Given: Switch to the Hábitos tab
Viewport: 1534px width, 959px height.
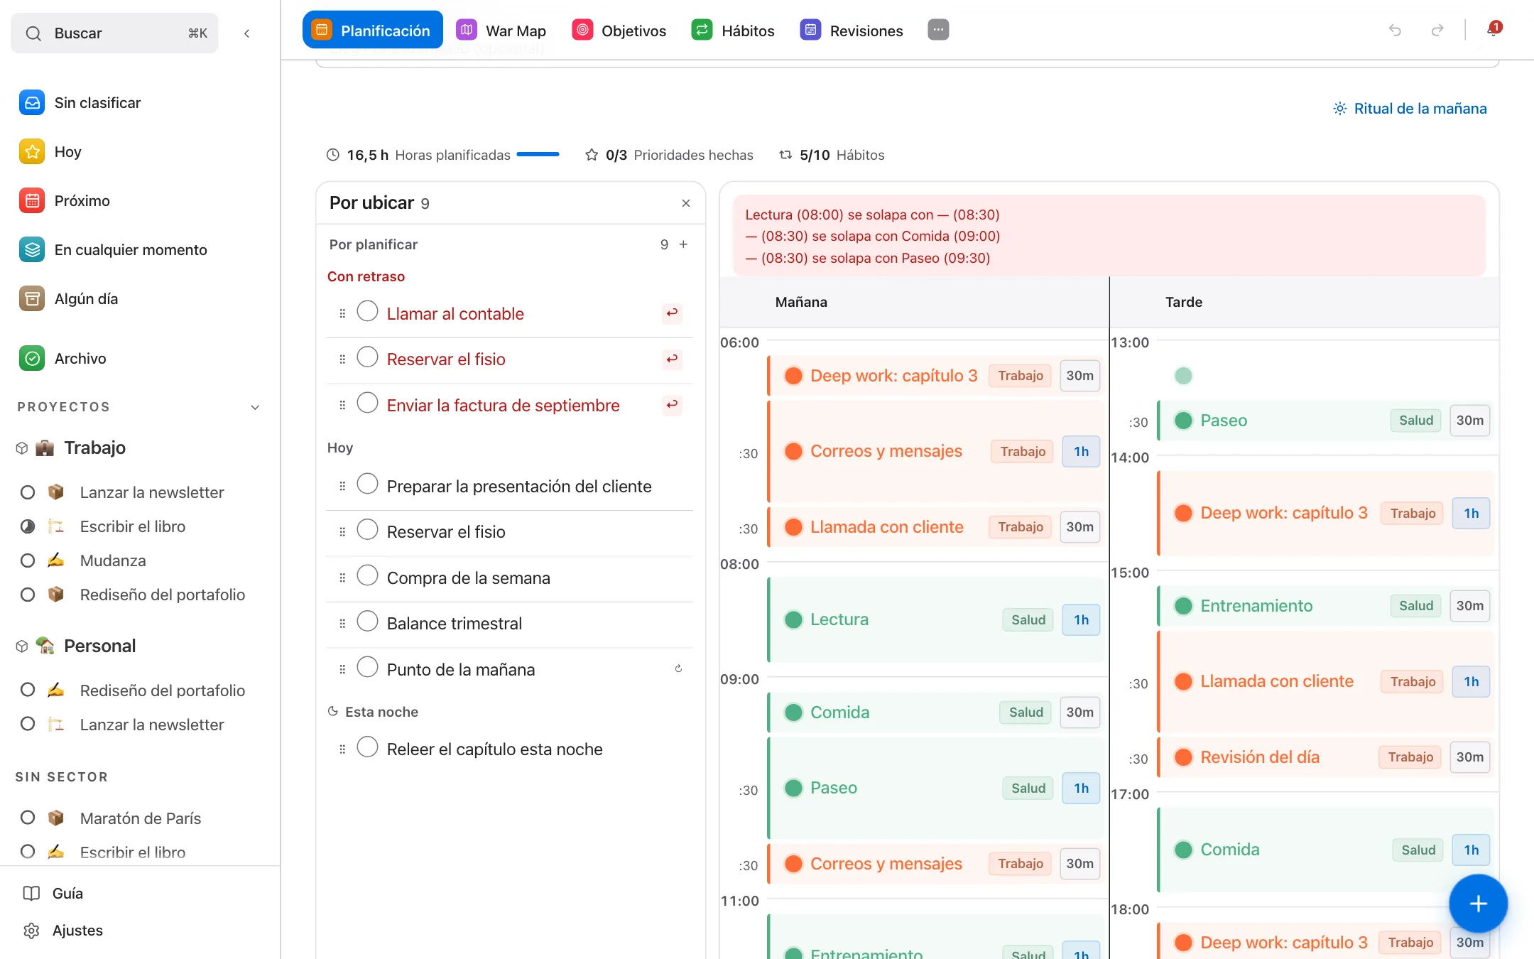Looking at the screenshot, I should pos(733,30).
